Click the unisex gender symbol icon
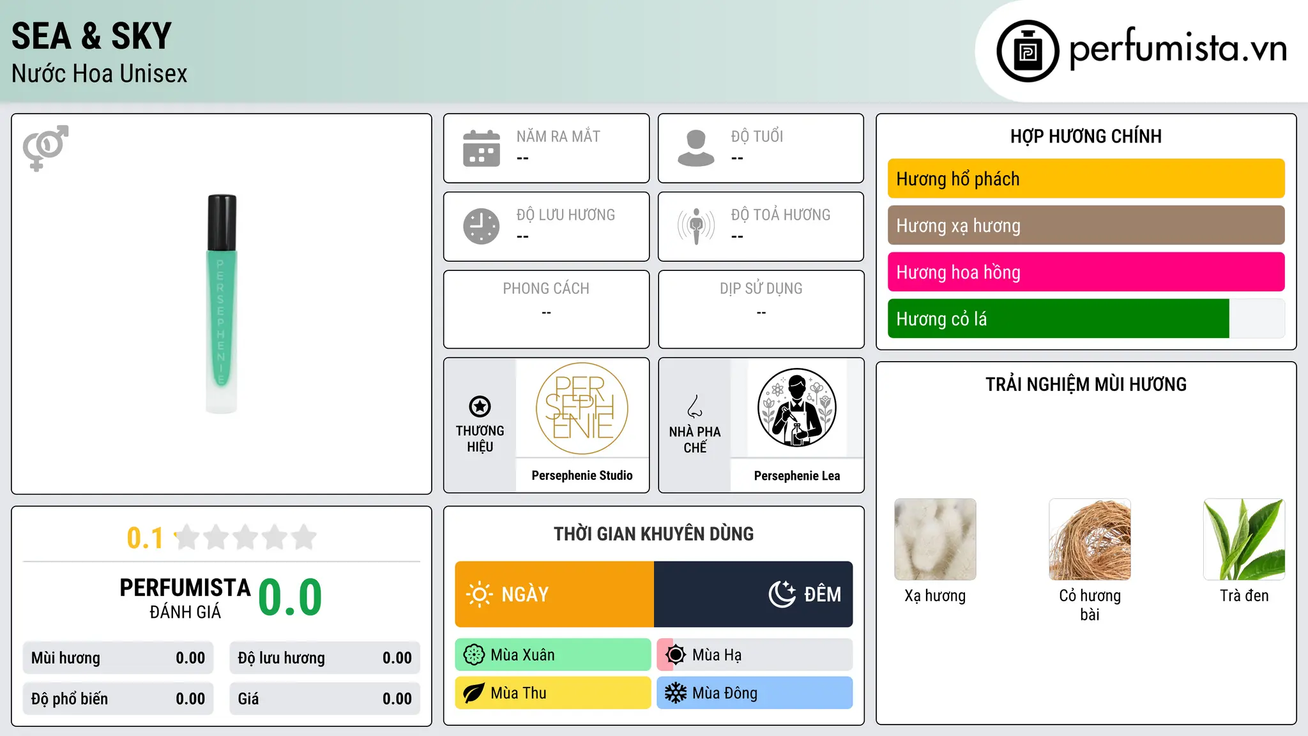 [x=45, y=148]
